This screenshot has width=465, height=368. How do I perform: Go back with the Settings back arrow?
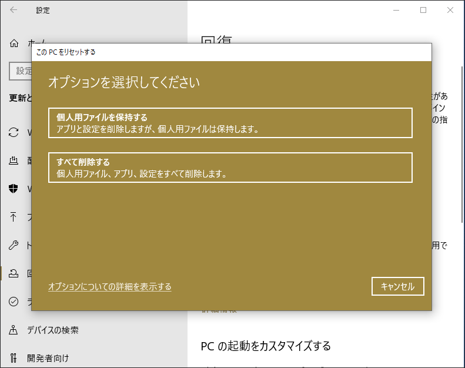point(14,10)
